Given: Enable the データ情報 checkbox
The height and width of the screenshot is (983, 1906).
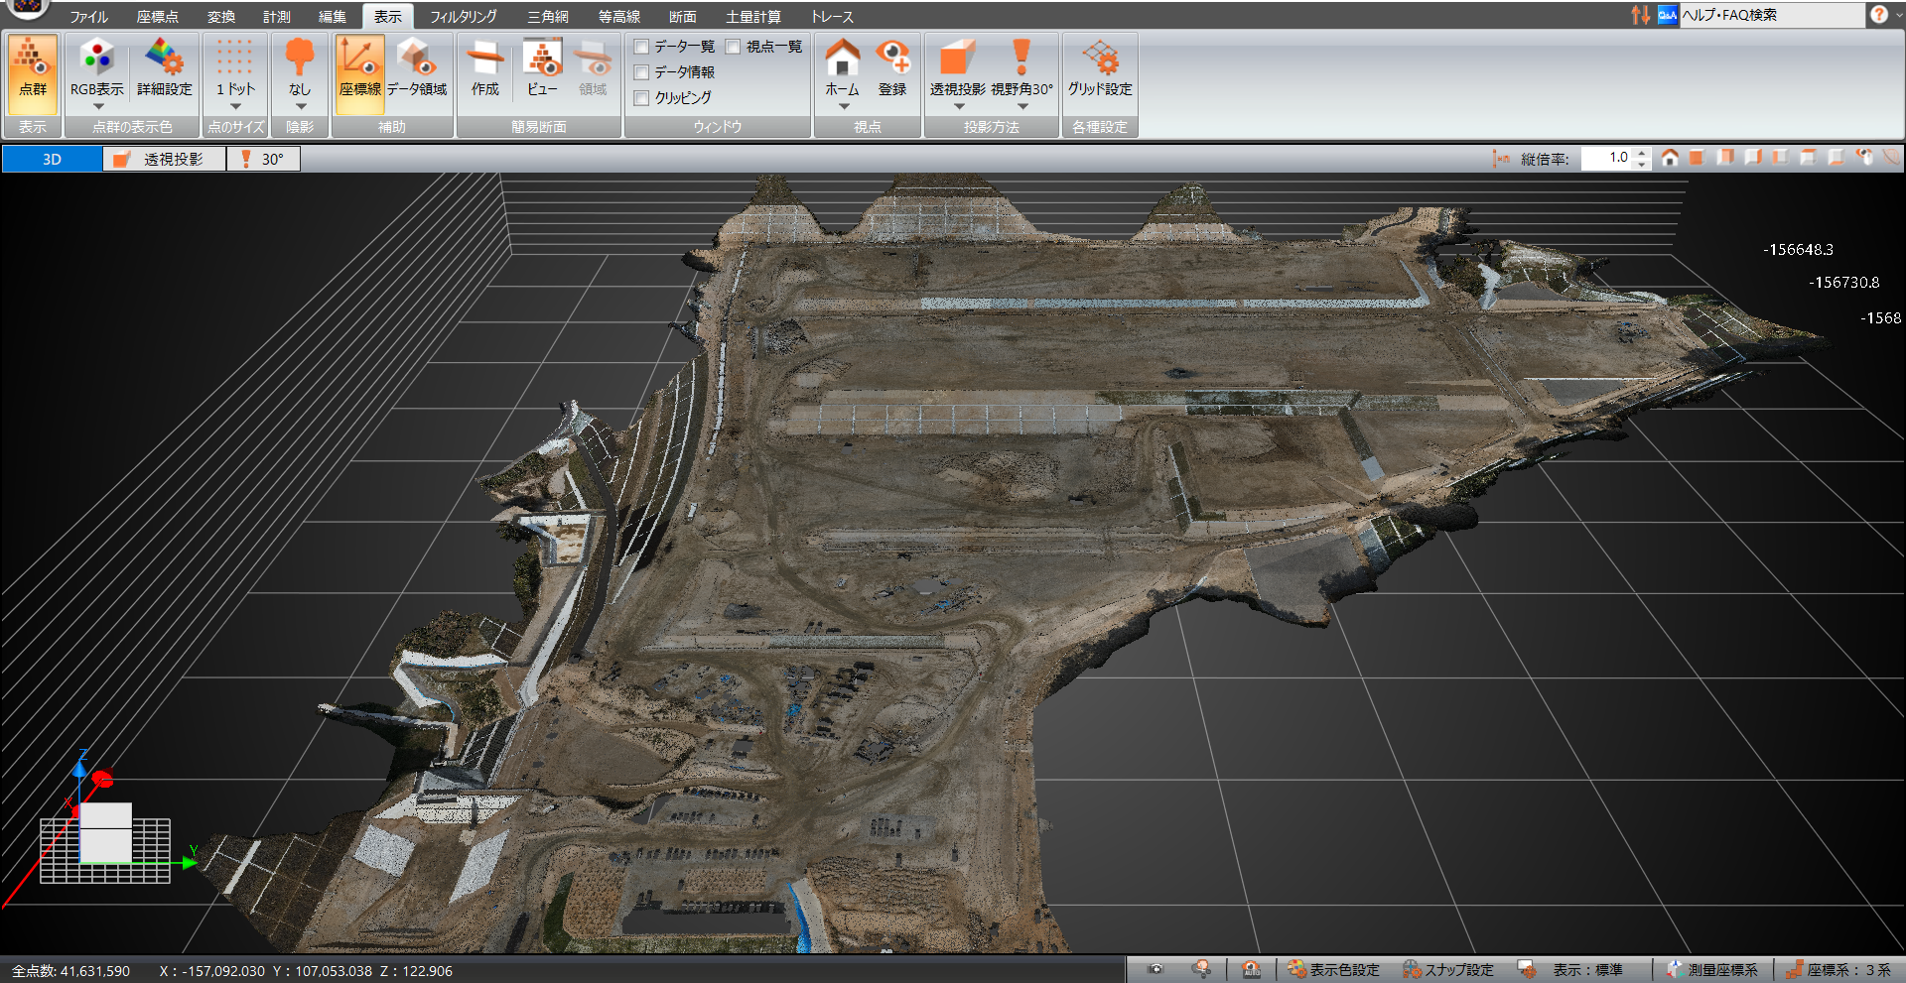Looking at the screenshot, I should 642,72.
